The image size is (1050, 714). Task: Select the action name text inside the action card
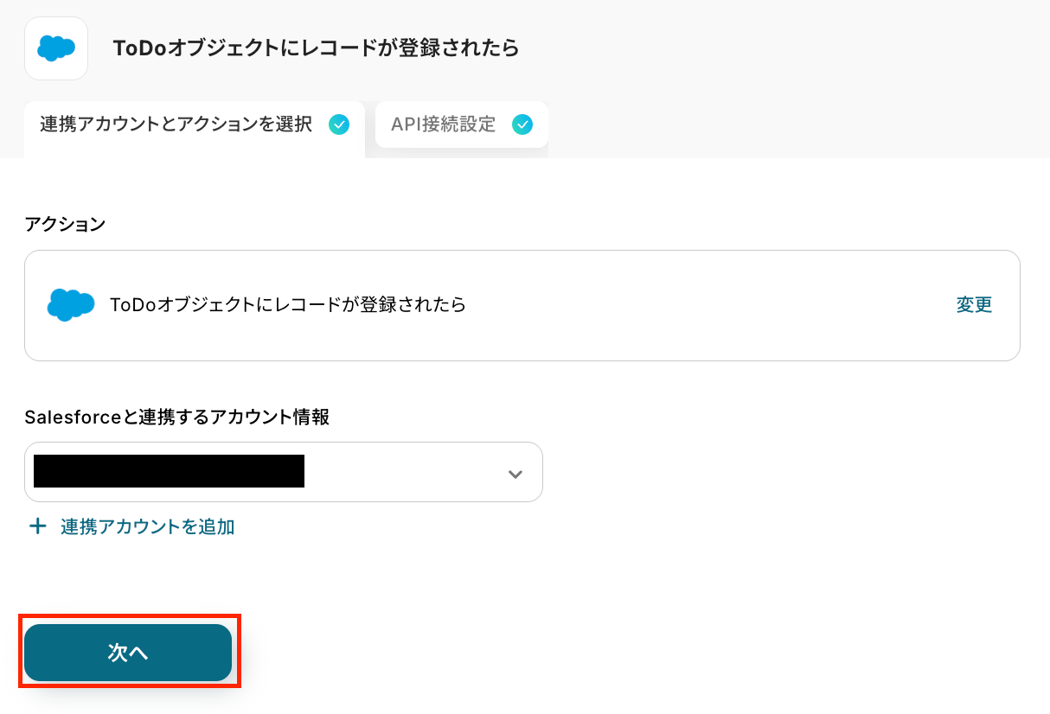click(287, 304)
